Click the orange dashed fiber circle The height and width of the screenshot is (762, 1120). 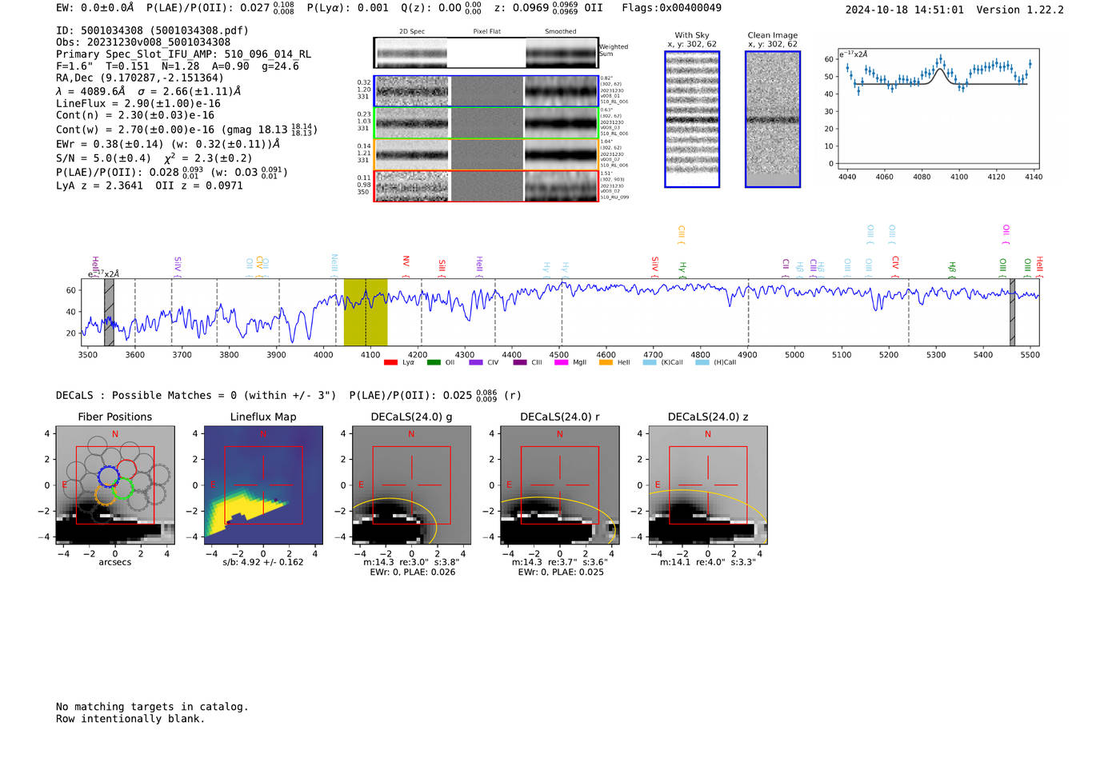point(106,494)
